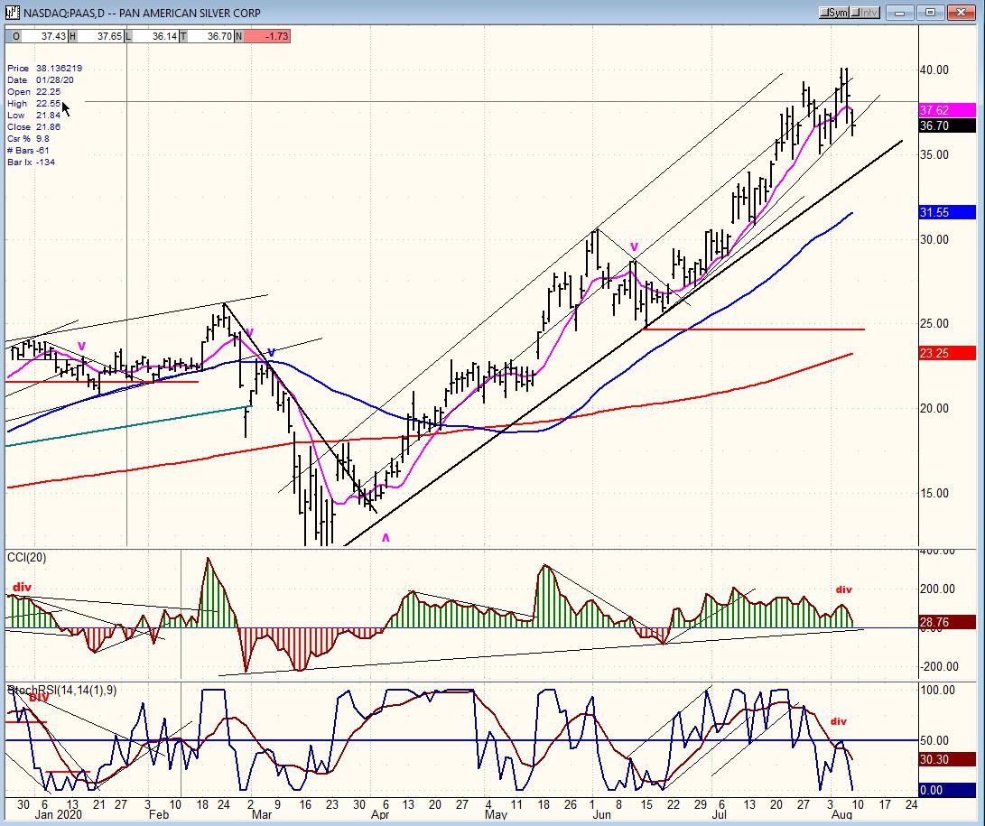Click the Price 38.136219 data row
This screenshot has width=985, height=826.
tap(44, 69)
